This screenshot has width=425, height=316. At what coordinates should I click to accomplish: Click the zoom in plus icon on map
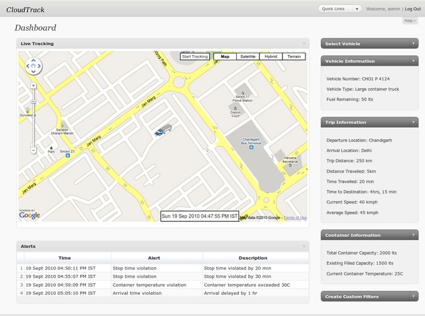[x=33, y=86]
